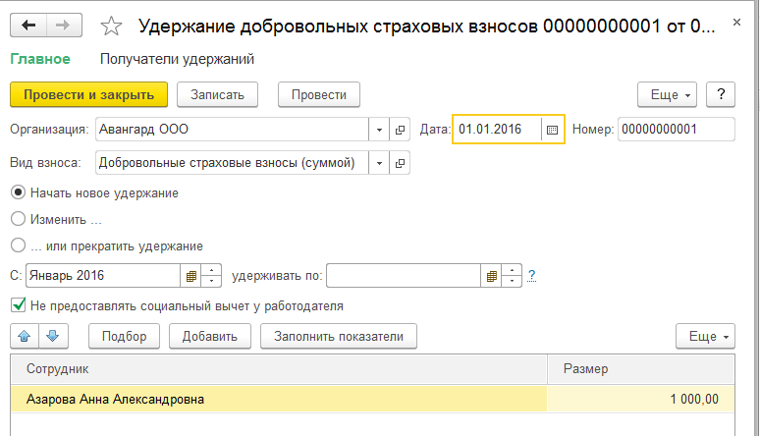Open the date calendar picker icon
This screenshot has width=760, height=436.
pos(552,130)
